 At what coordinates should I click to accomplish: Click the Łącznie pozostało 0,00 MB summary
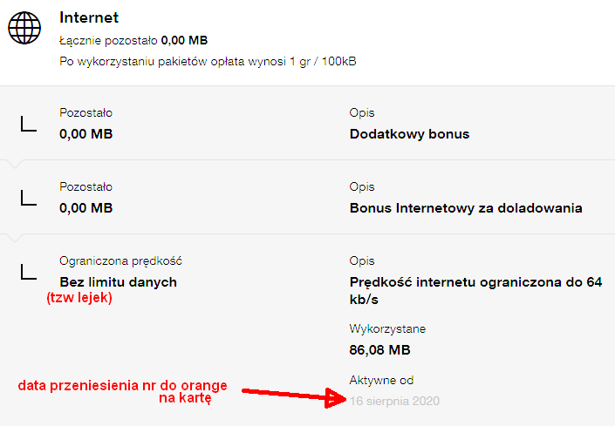tap(133, 40)
